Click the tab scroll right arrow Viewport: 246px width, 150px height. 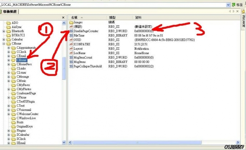coord(234,11)
